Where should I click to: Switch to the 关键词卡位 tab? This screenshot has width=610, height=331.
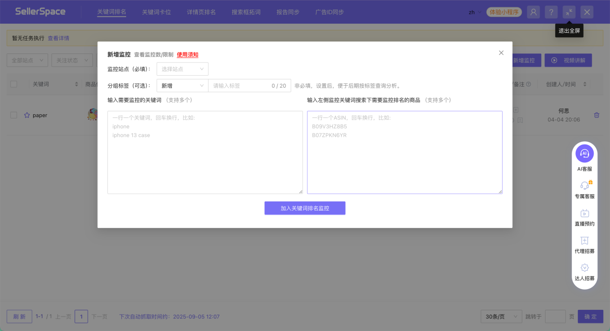pos(156,12)
